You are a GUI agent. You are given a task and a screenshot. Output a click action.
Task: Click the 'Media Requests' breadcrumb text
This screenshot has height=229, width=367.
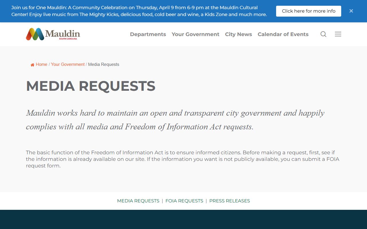104,64
